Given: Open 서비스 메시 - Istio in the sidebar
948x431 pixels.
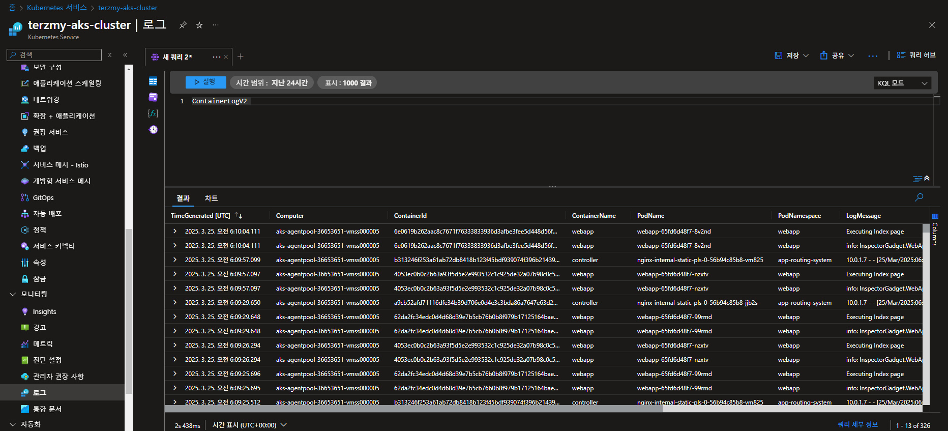Looking at the screenshot, I should tap(61, 165).
